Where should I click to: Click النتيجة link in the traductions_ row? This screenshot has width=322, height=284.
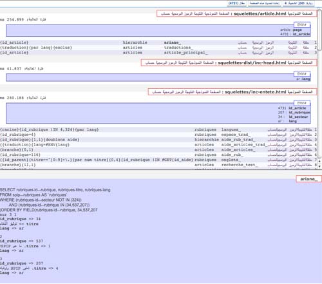pyautogui.click(x=292, y=48)
